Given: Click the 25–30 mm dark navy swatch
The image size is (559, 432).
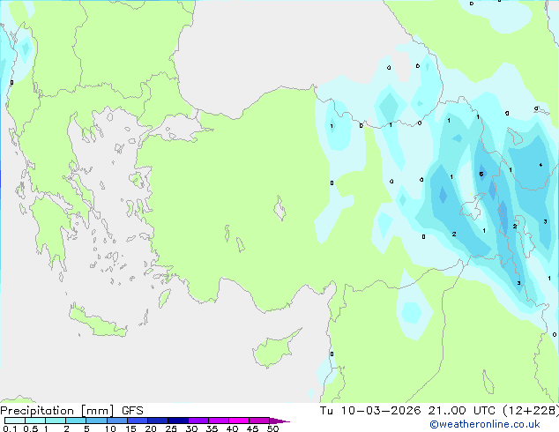Looking at the screenshot, I should 177,421.
